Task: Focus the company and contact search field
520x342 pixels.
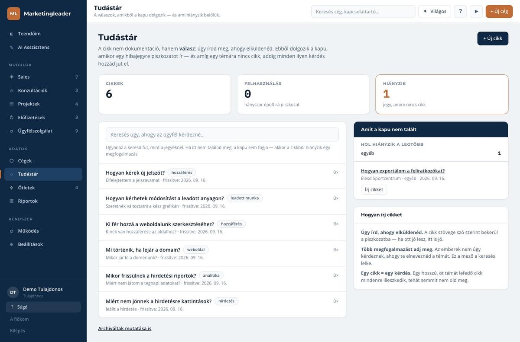Action: point(363,11)
